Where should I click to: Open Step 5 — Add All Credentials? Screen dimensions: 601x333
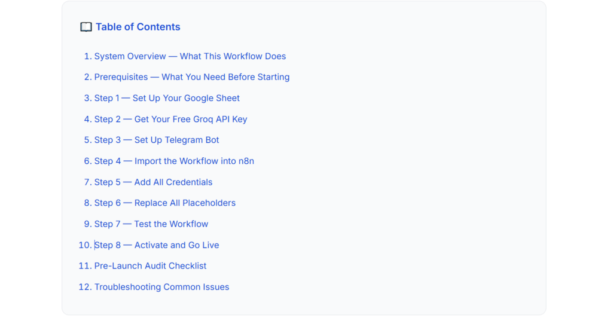(x=153, y=182)
